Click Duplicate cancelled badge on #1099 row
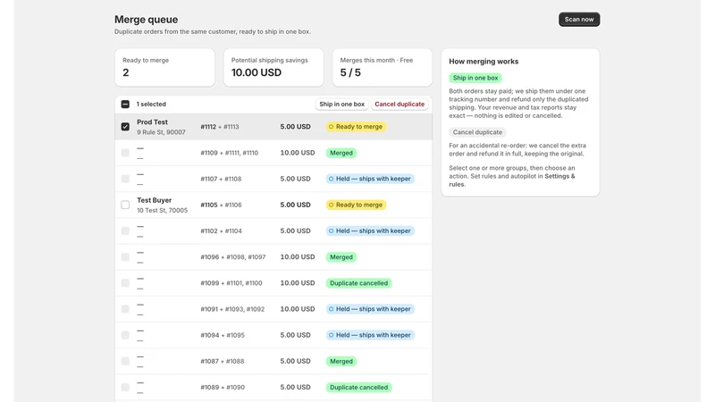The image size is (715, 402). tap(359, 283)
